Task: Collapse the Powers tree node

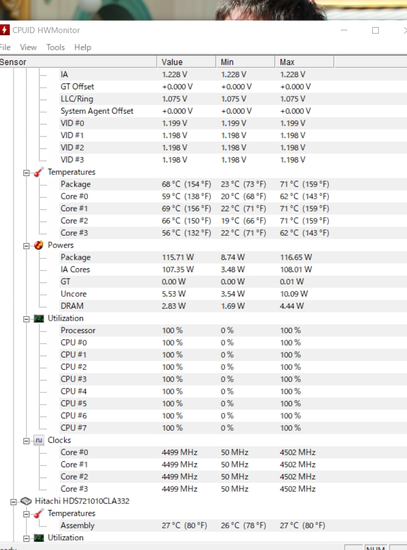Action: coord(26,245)
